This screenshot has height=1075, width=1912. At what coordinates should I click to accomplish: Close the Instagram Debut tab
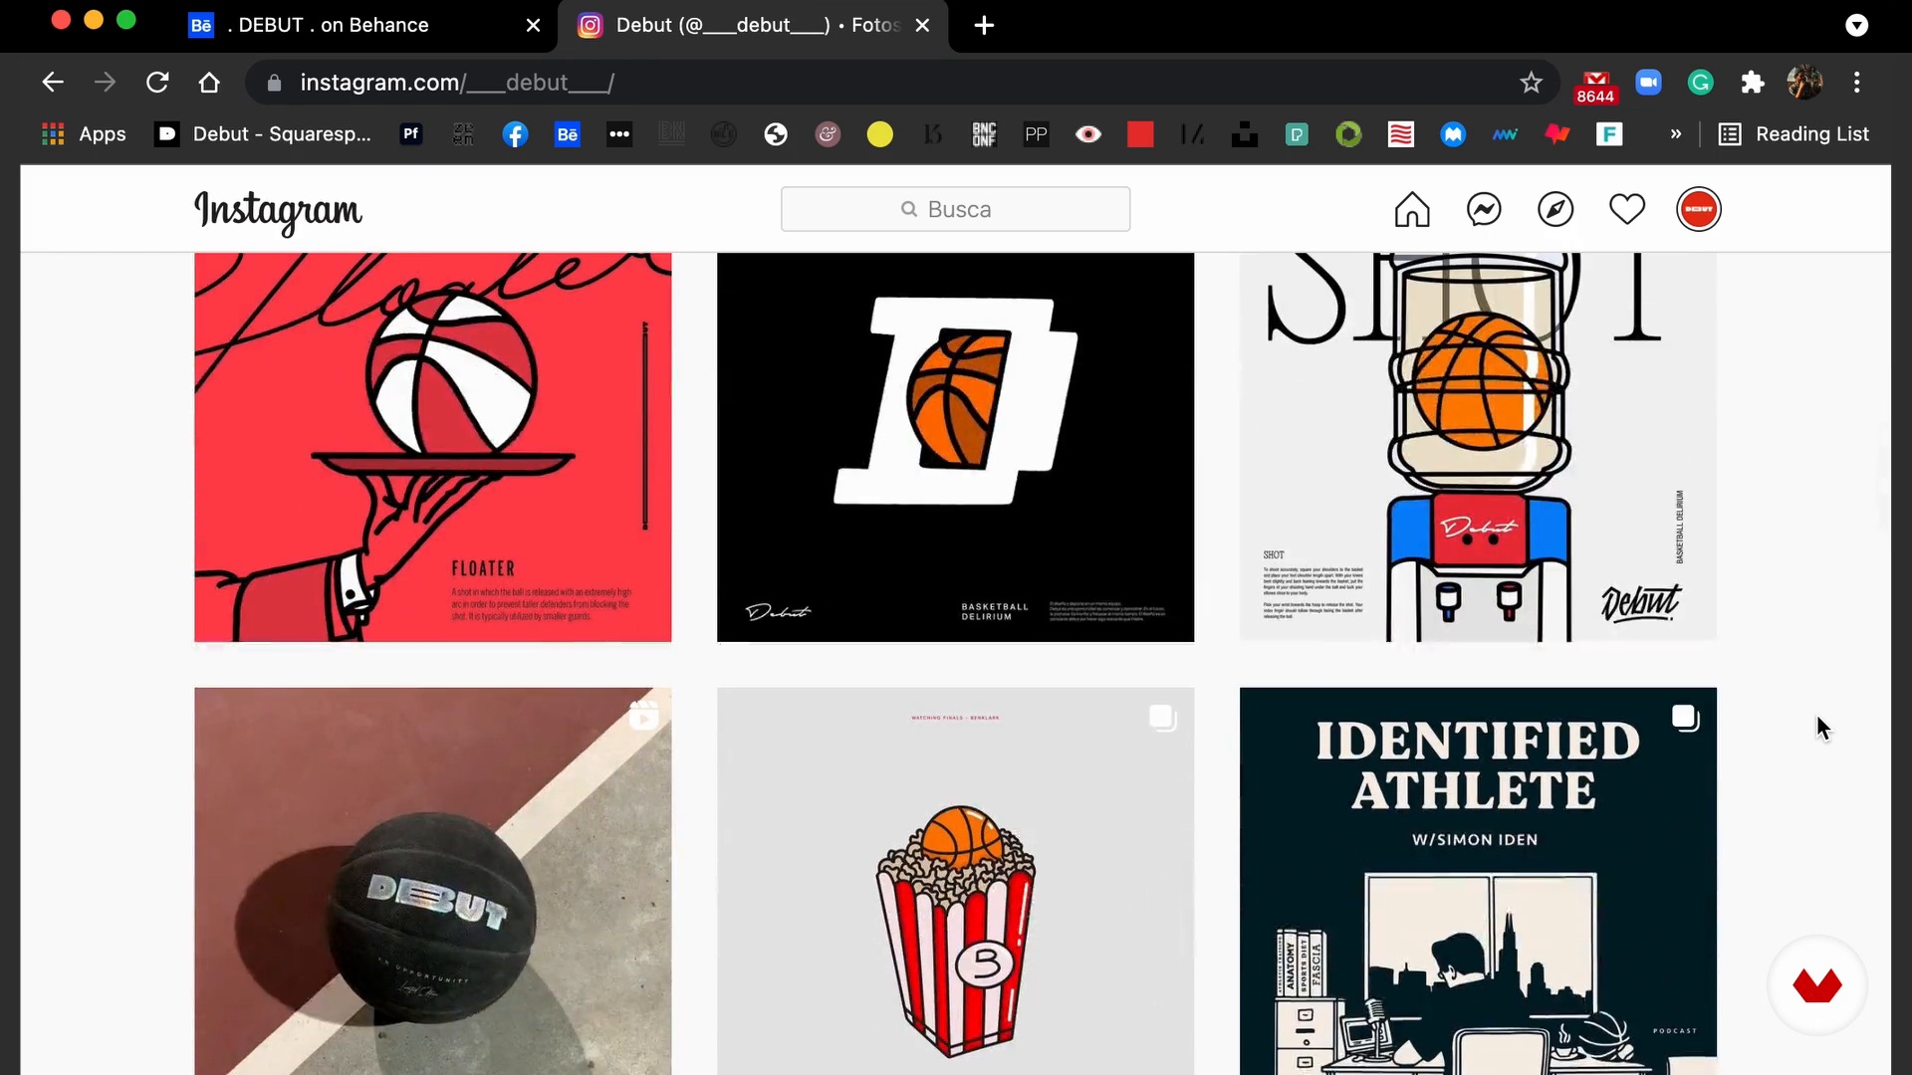click(922, 26)
